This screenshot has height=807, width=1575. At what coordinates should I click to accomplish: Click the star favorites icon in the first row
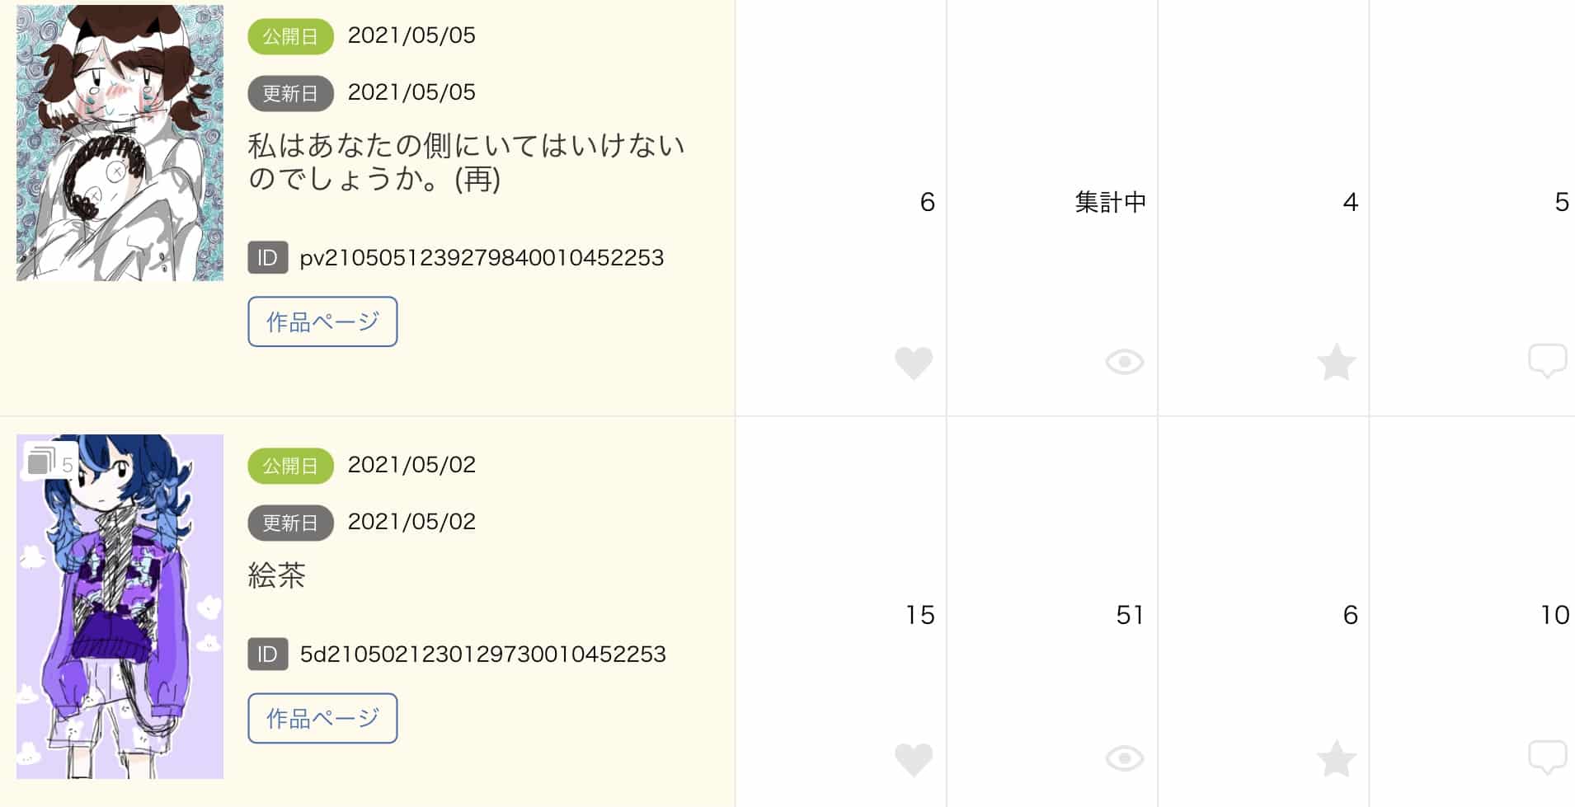click(1336, 362)
